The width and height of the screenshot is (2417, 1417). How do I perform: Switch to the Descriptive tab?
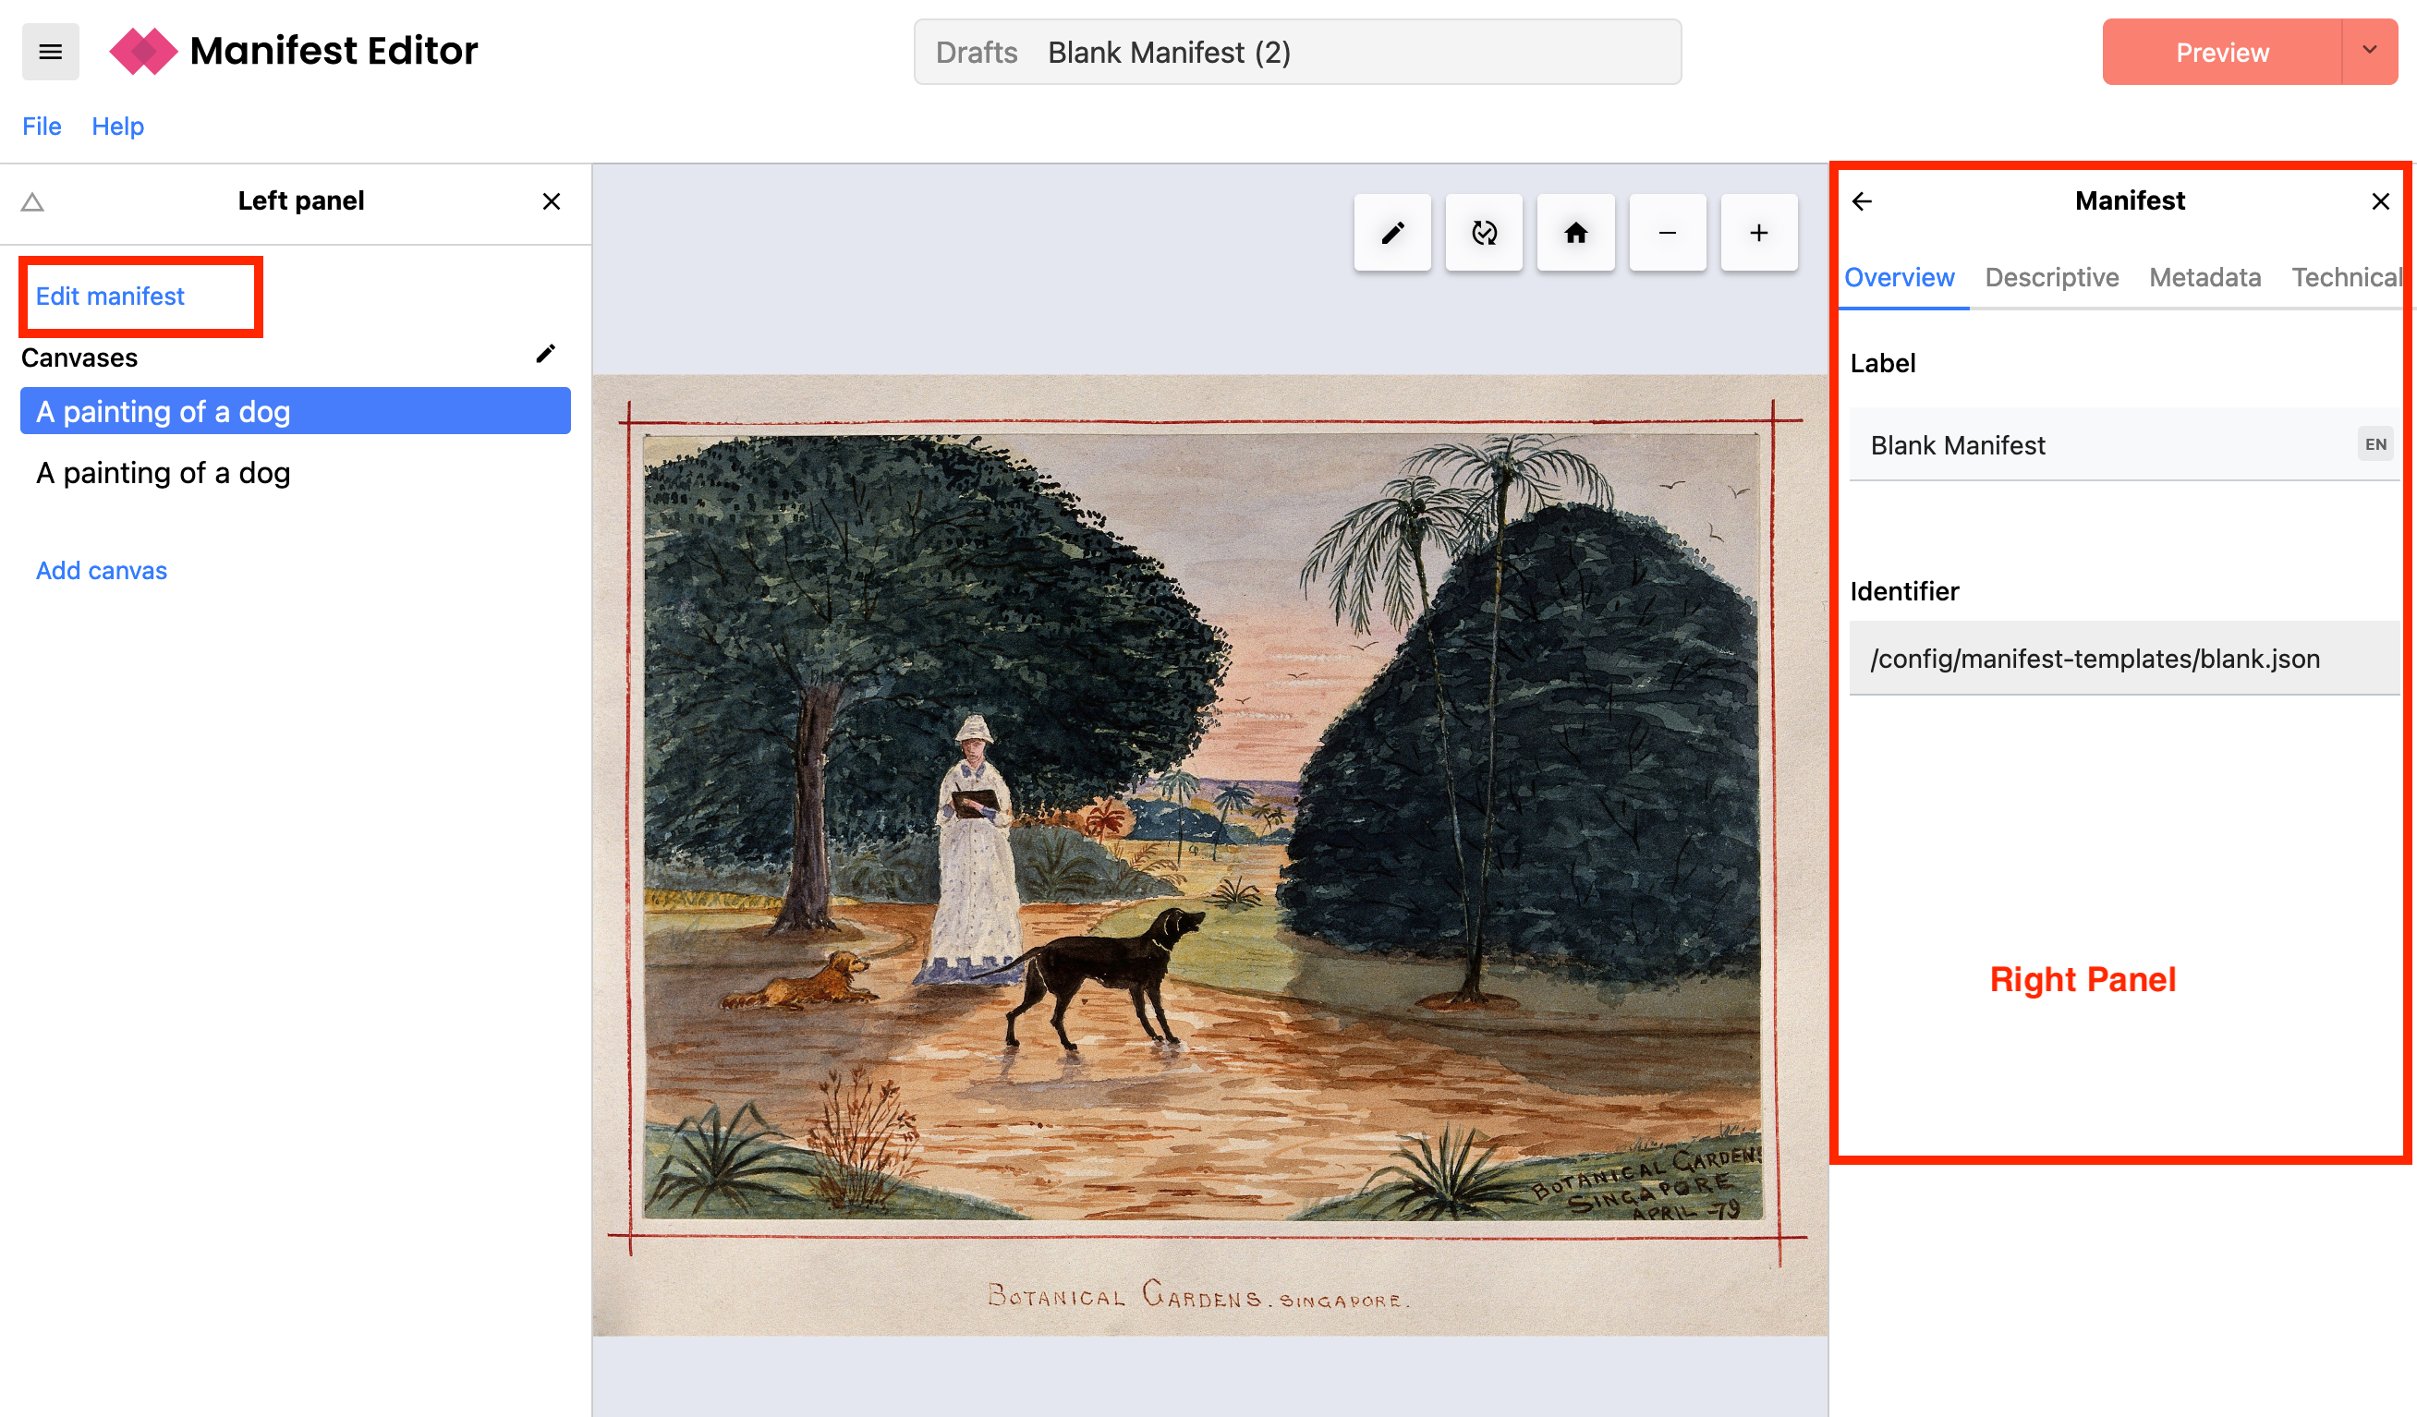point(2051,278)
